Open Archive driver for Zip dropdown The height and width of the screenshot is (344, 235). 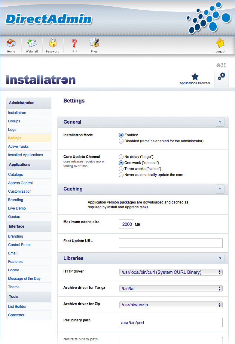pyautogui.click(x=171, y=305)
